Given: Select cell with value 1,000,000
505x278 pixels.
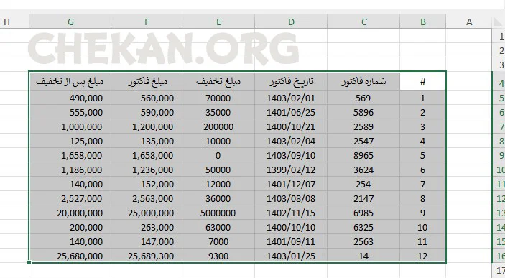Looking at the screenshot, I should (70, 126).
